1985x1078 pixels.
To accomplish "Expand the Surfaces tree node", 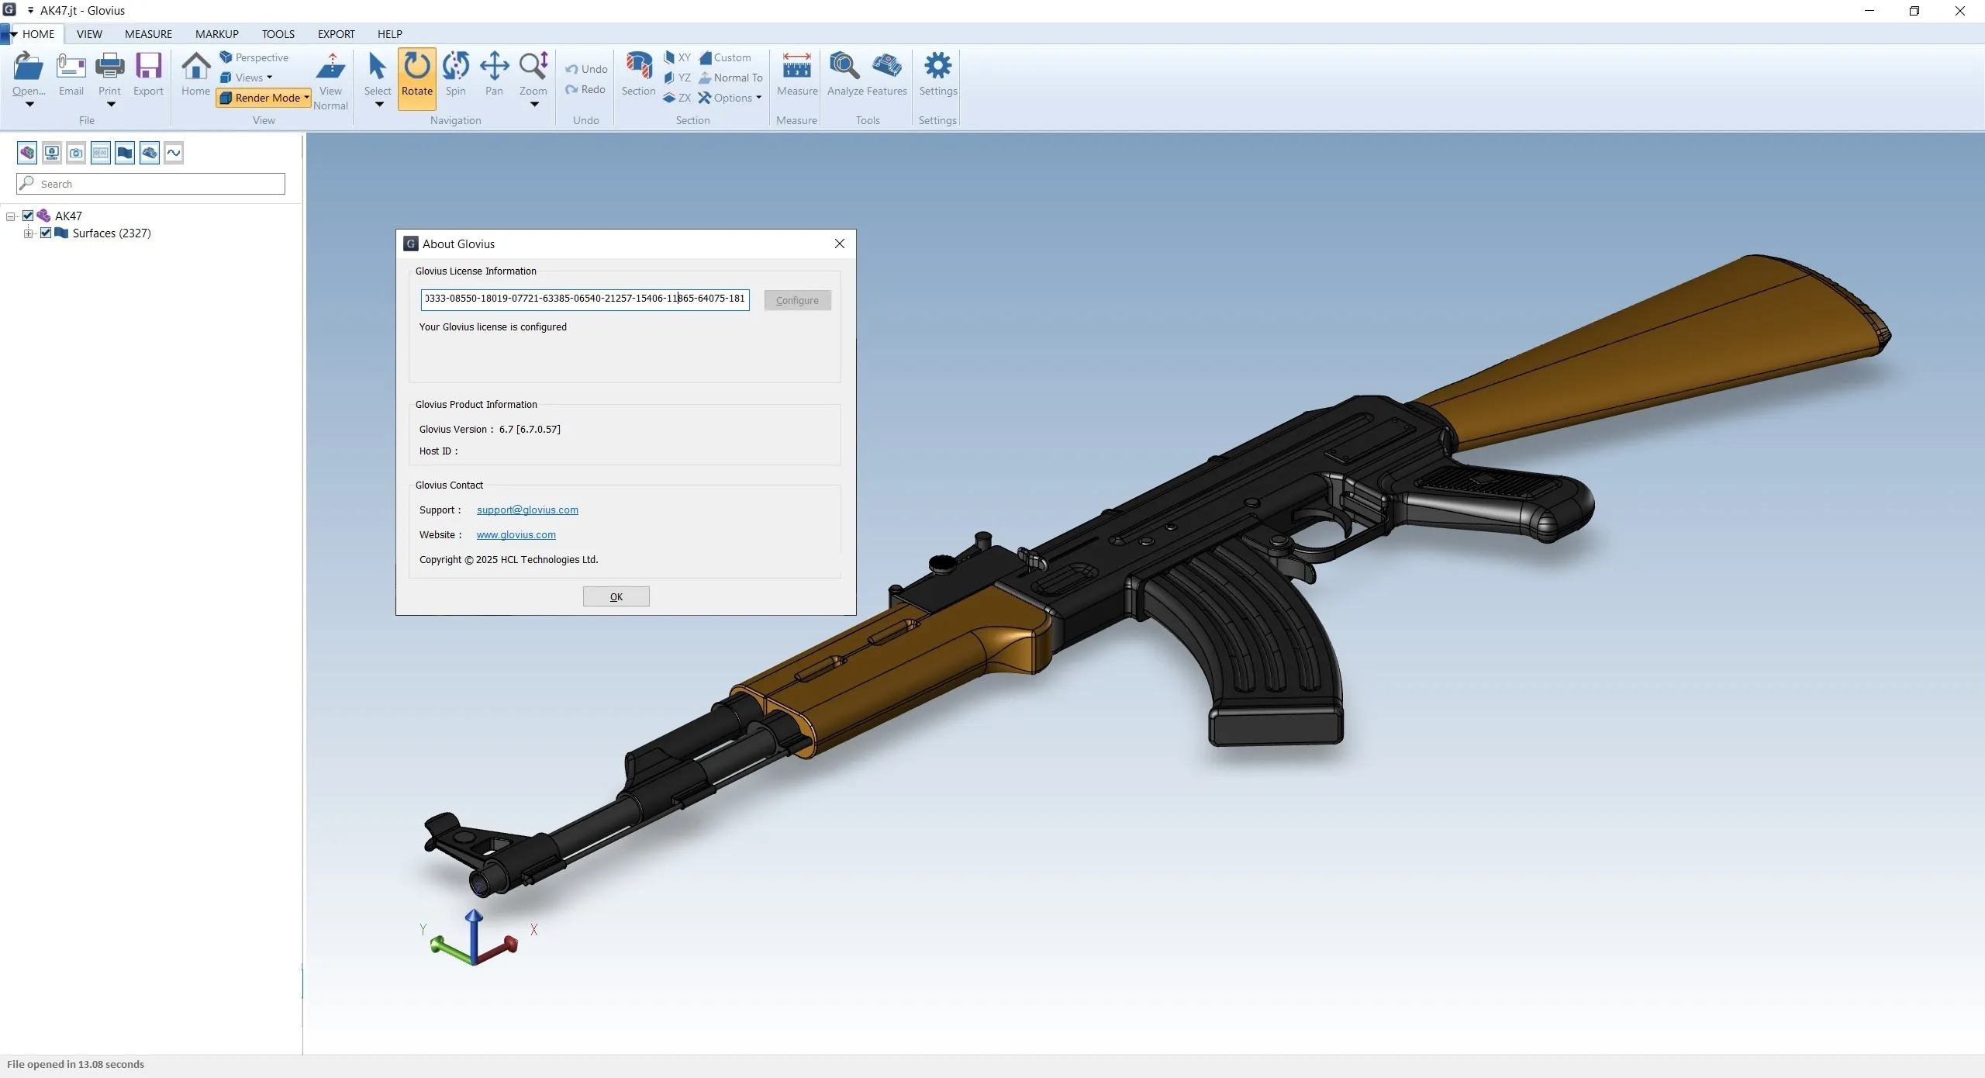I will click(29, 233).
